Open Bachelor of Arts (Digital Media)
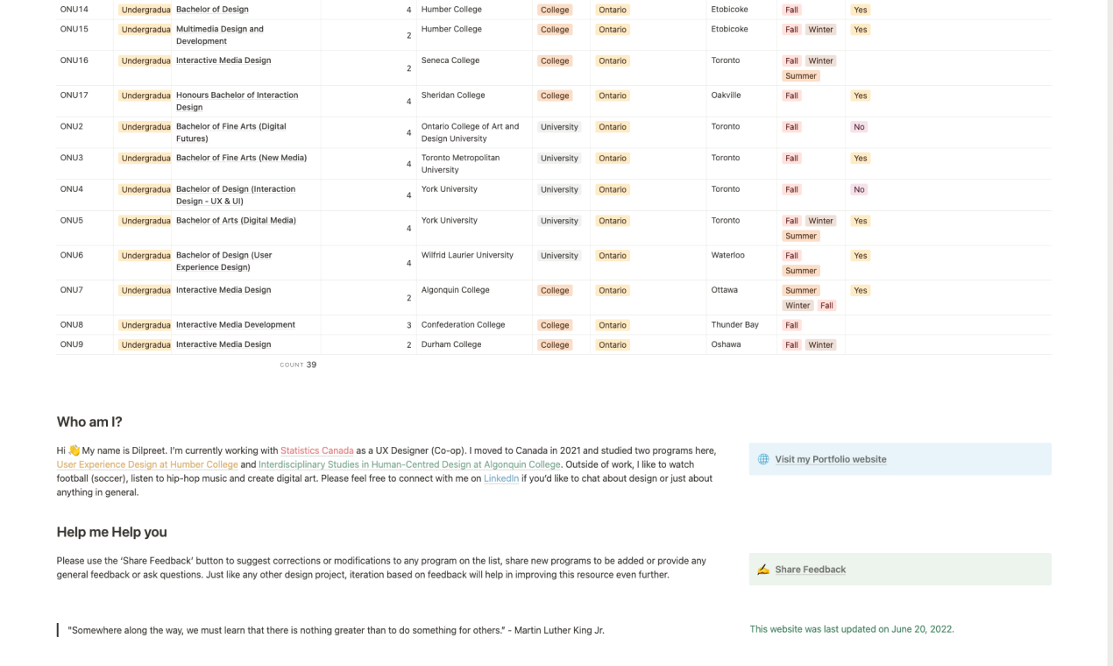The height and width of the screenshot is (666, 1113). (236, 220)
